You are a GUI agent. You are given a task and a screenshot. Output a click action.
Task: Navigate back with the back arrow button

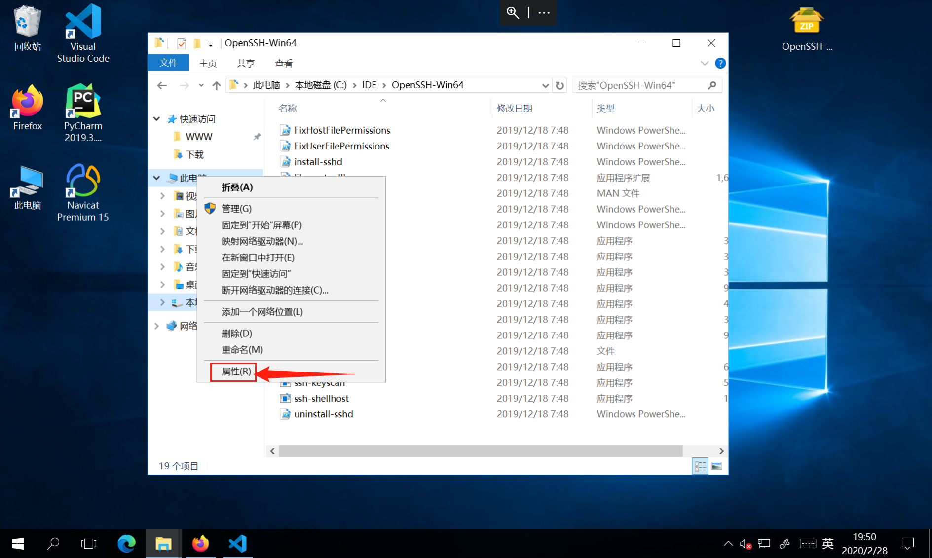(x=162, y=85)
